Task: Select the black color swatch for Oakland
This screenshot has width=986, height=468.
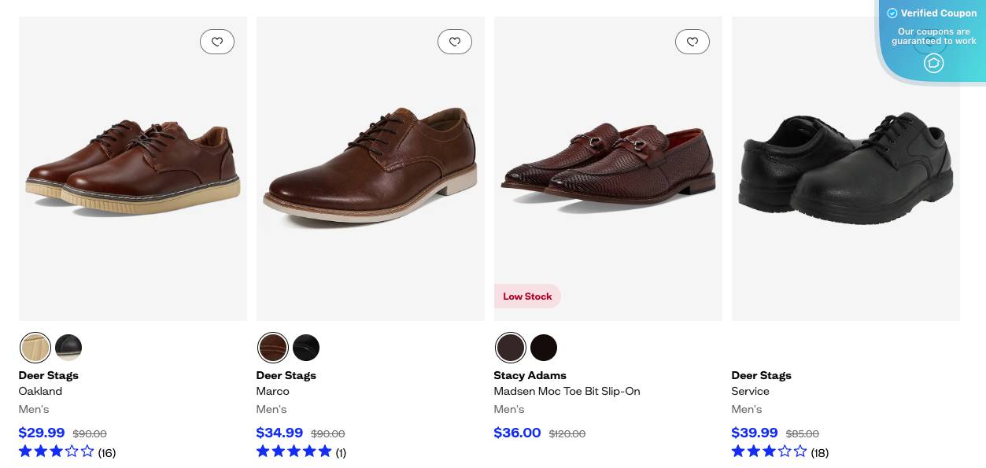Action: (68, 347)
